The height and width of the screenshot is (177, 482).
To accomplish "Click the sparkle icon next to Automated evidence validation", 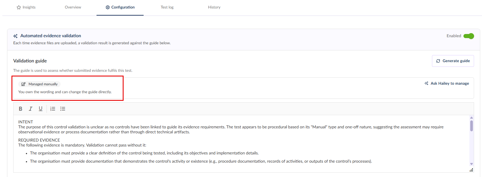I will [15, 36].
